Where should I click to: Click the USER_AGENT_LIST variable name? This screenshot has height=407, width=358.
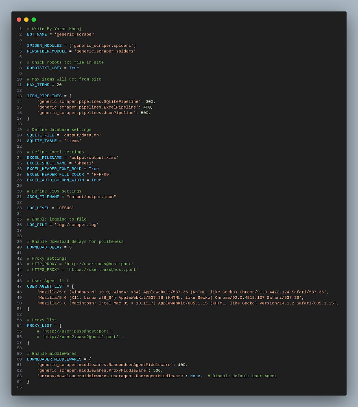click(46, 286)
